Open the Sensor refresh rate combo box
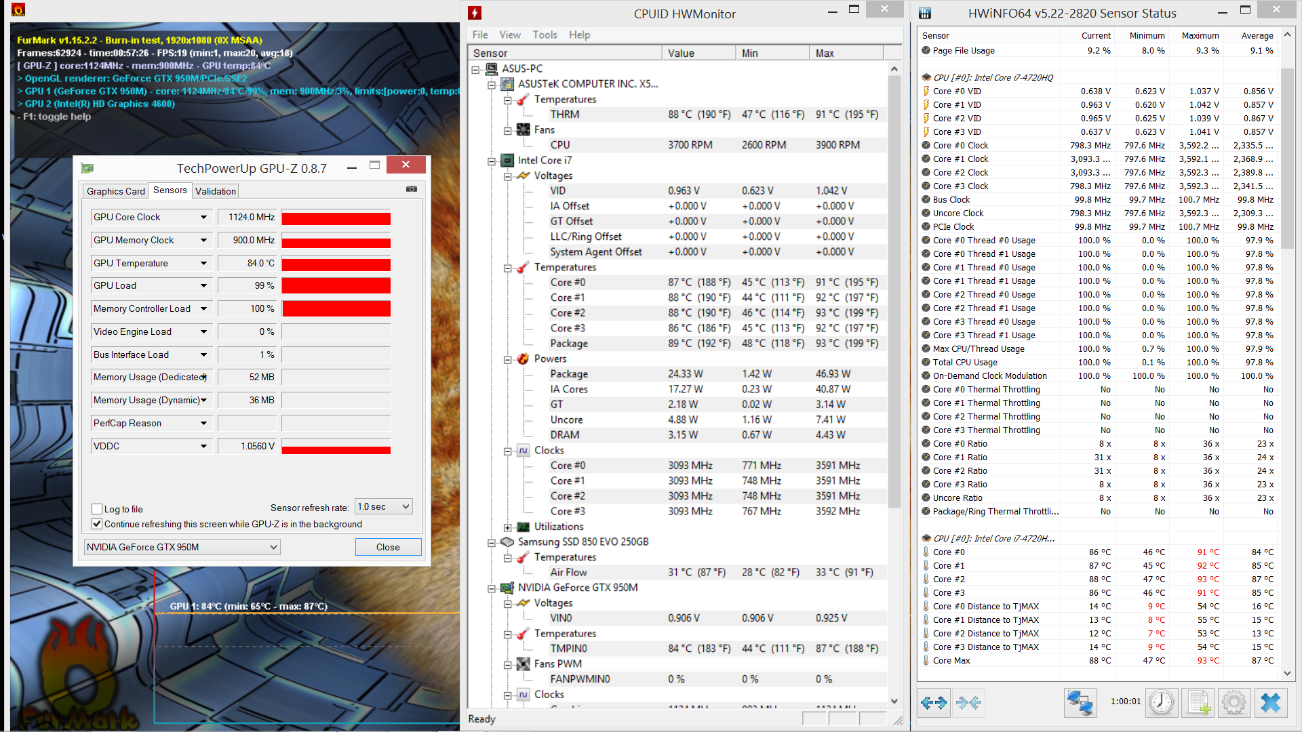The image size is (1302, 732). pos(384,506)
